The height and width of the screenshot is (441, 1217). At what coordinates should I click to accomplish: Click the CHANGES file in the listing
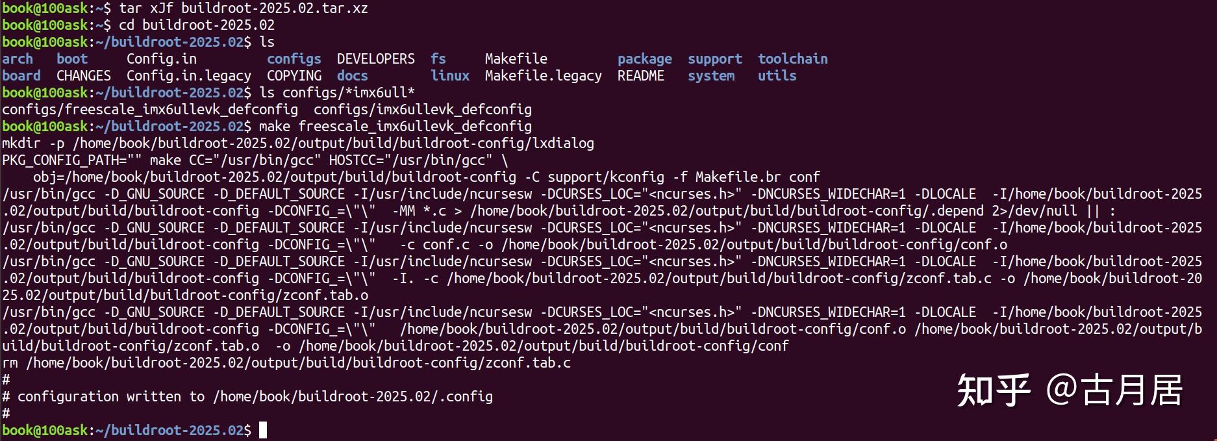(x=83, y=76)
